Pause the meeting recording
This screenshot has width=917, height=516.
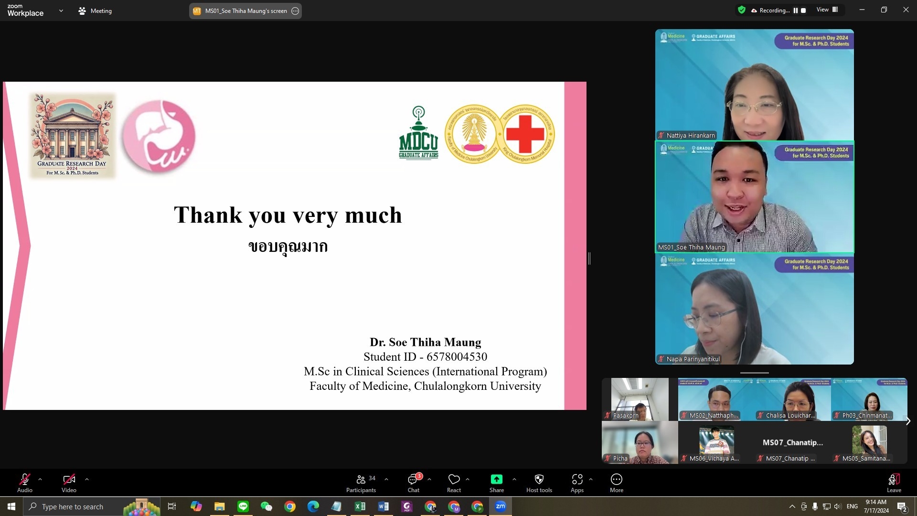pos(796,11)
